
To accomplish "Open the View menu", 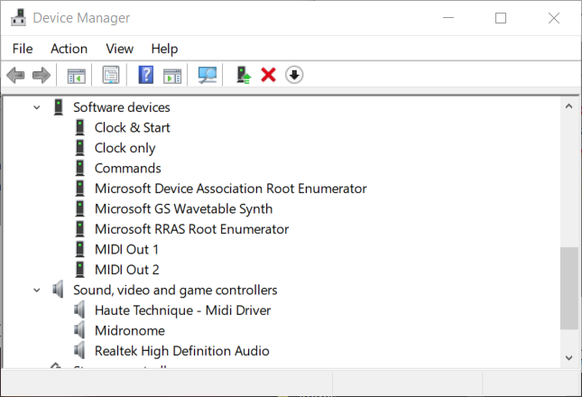I will pyautogui.click(x=119, y=49).
